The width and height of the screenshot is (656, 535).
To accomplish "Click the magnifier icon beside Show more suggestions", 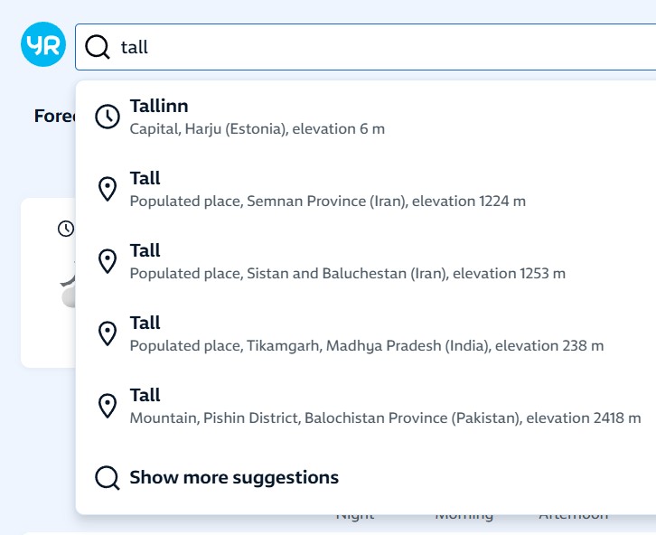I will pos(108,477).
